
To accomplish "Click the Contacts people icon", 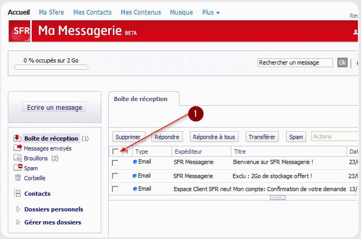I will coord(17,193).
